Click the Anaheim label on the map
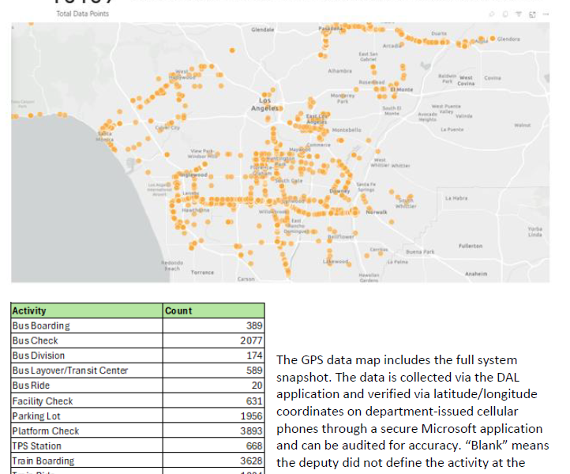570x474 pixels. (476, 273)
